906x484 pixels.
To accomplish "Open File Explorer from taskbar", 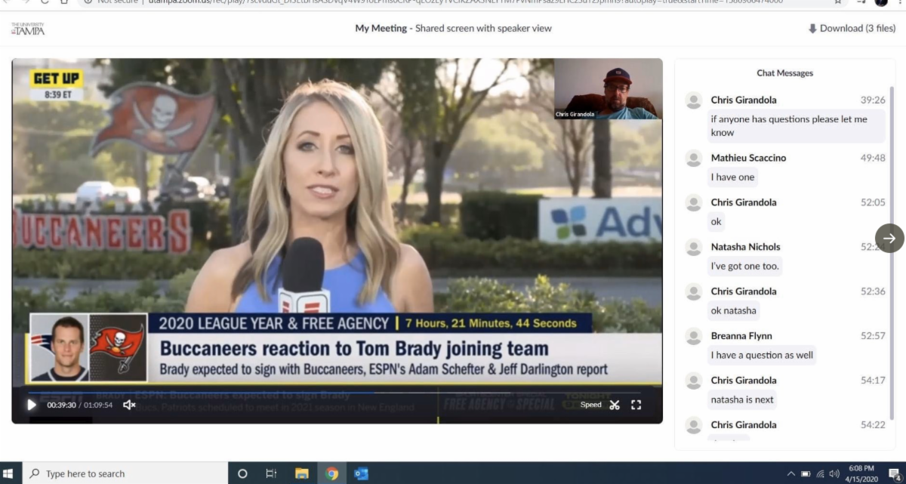I will pos(302,473).
